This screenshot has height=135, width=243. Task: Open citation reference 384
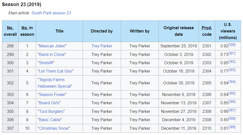pyautogui.click(x=232, y=82)
